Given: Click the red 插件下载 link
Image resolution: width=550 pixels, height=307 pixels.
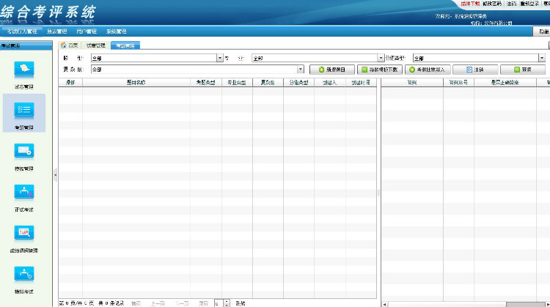Looking at the screenshot, I should pos(470,4).
